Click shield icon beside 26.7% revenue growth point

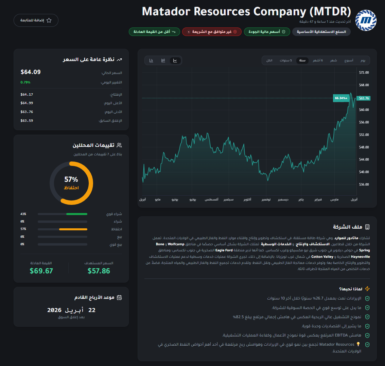[367, 298]
